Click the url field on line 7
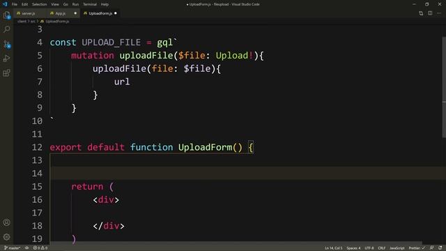The image size is (446, 251). click(122, 82)
